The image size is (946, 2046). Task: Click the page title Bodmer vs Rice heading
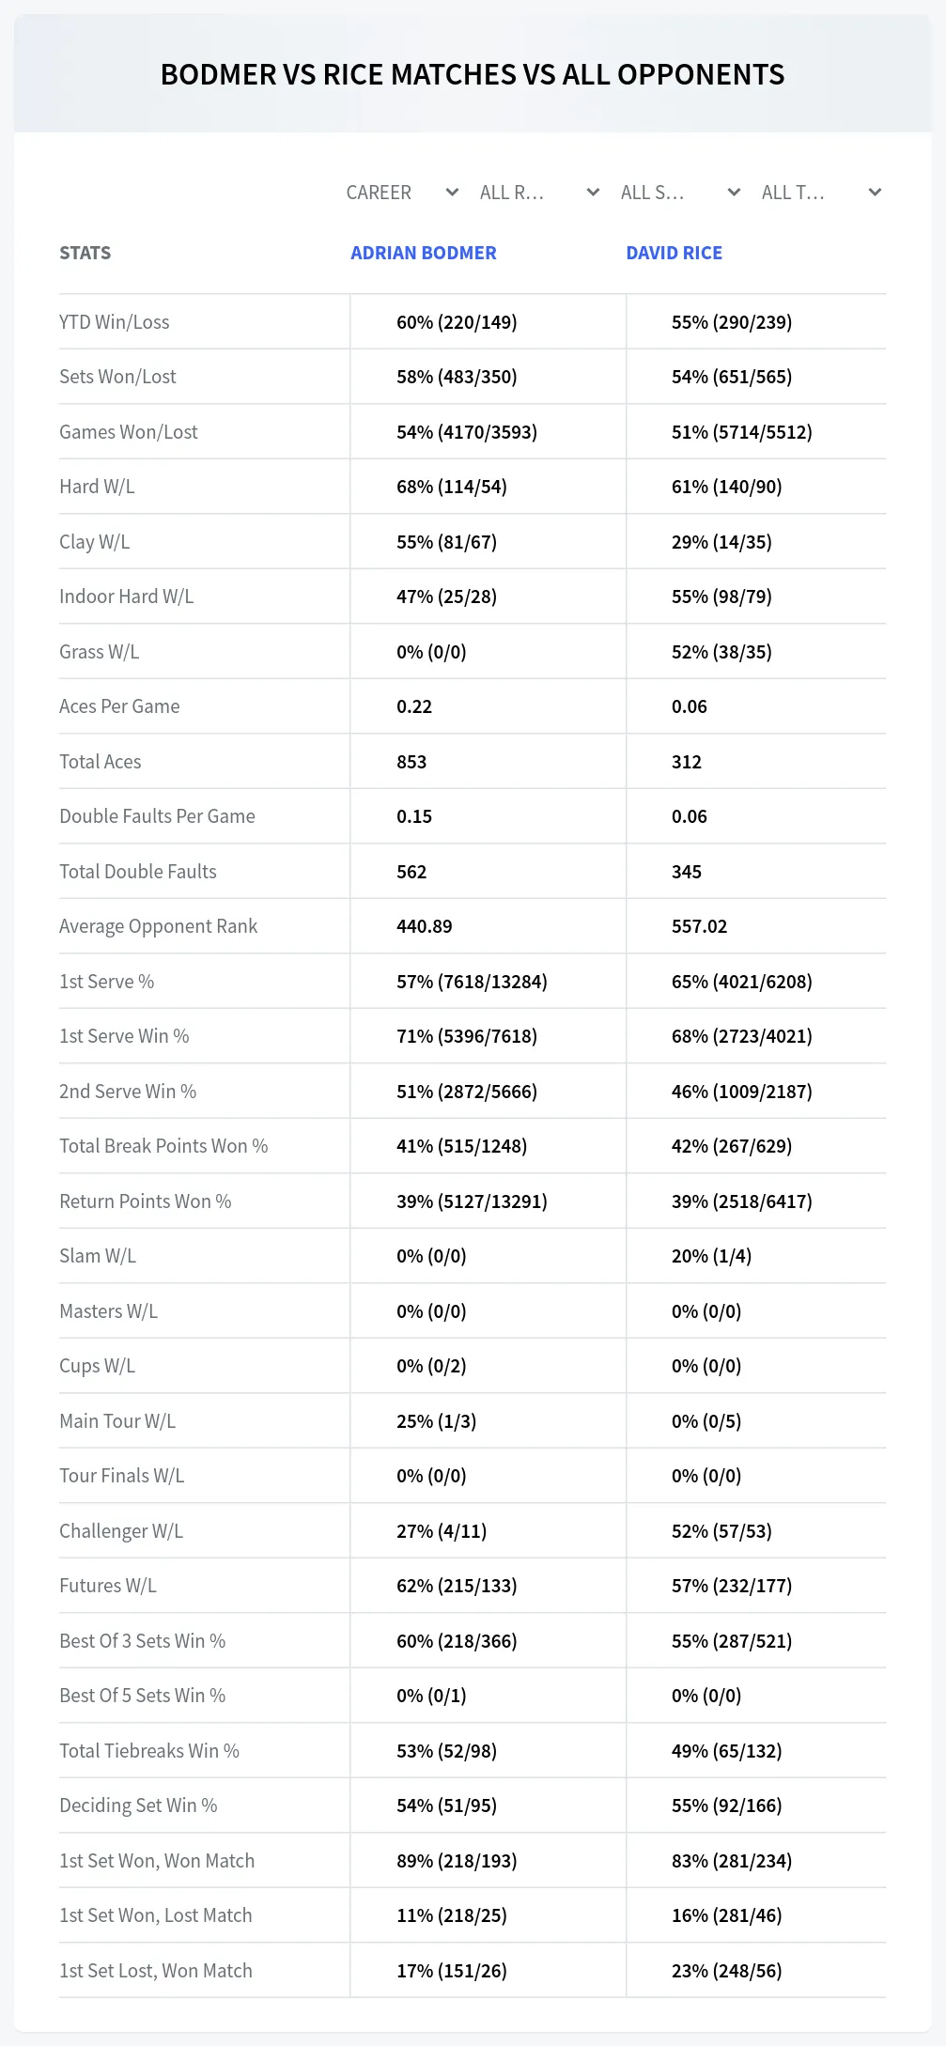(473, 74)
